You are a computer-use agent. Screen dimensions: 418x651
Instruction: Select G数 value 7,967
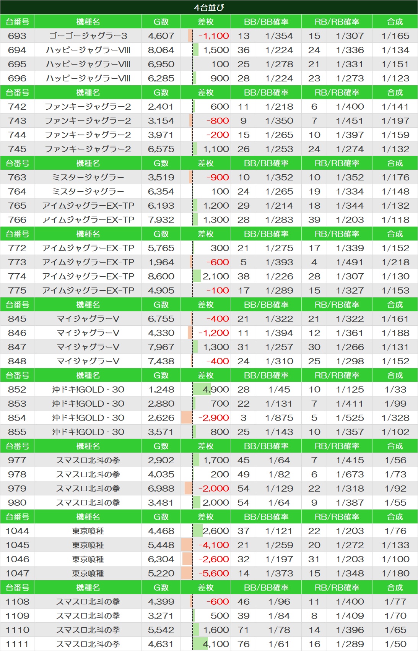tap(161, 347)
